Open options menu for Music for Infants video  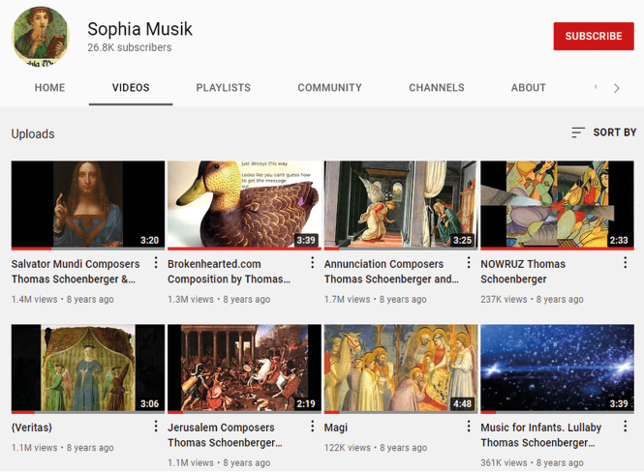tap(625, 427)
